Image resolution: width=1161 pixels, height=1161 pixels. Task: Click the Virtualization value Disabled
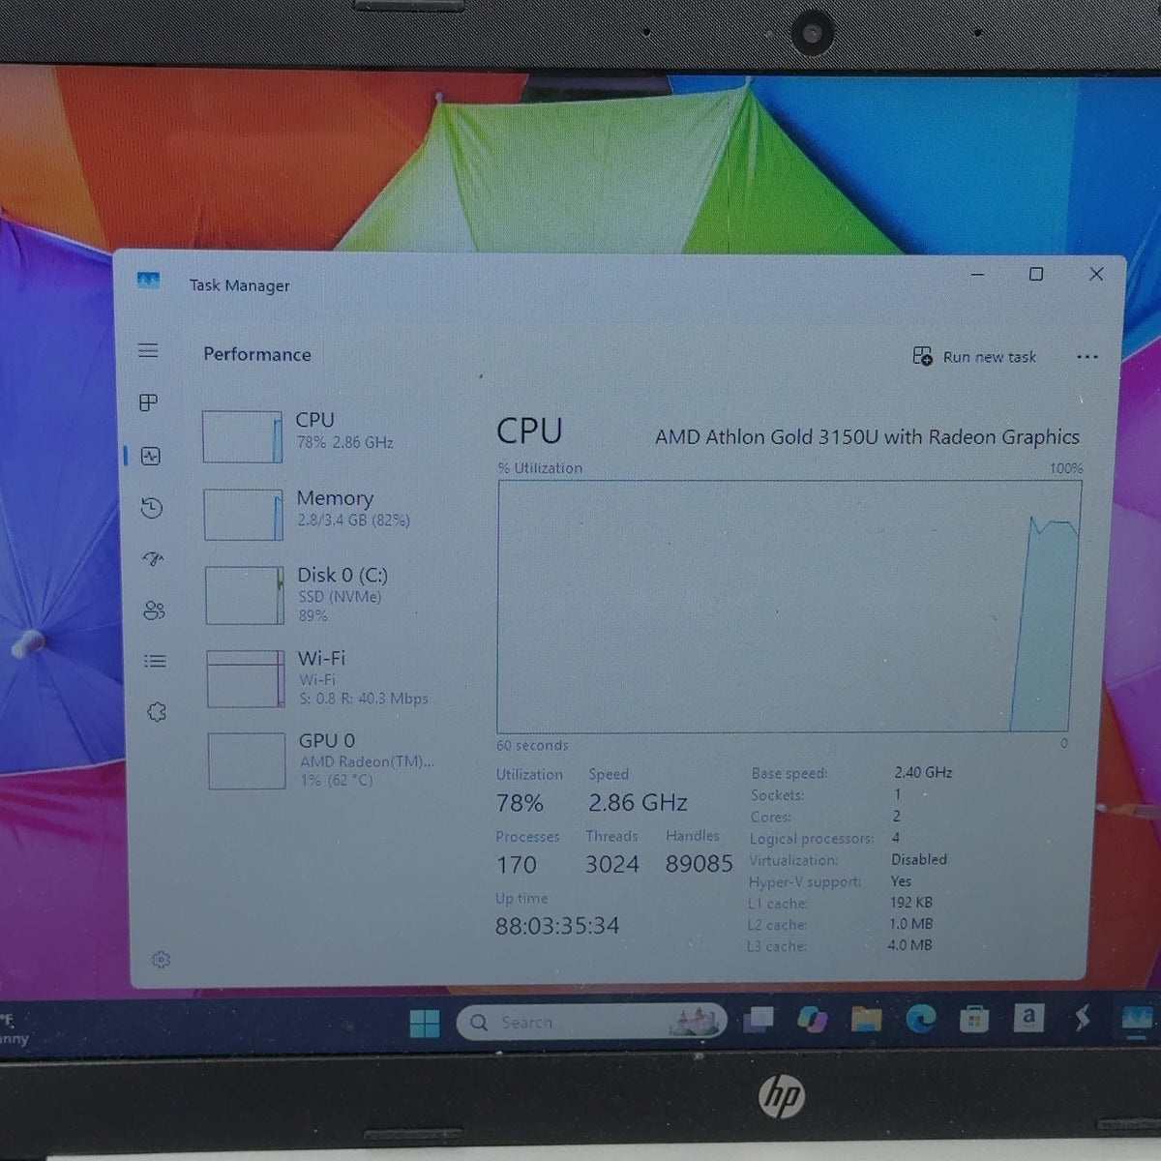(x=919, y=859)
